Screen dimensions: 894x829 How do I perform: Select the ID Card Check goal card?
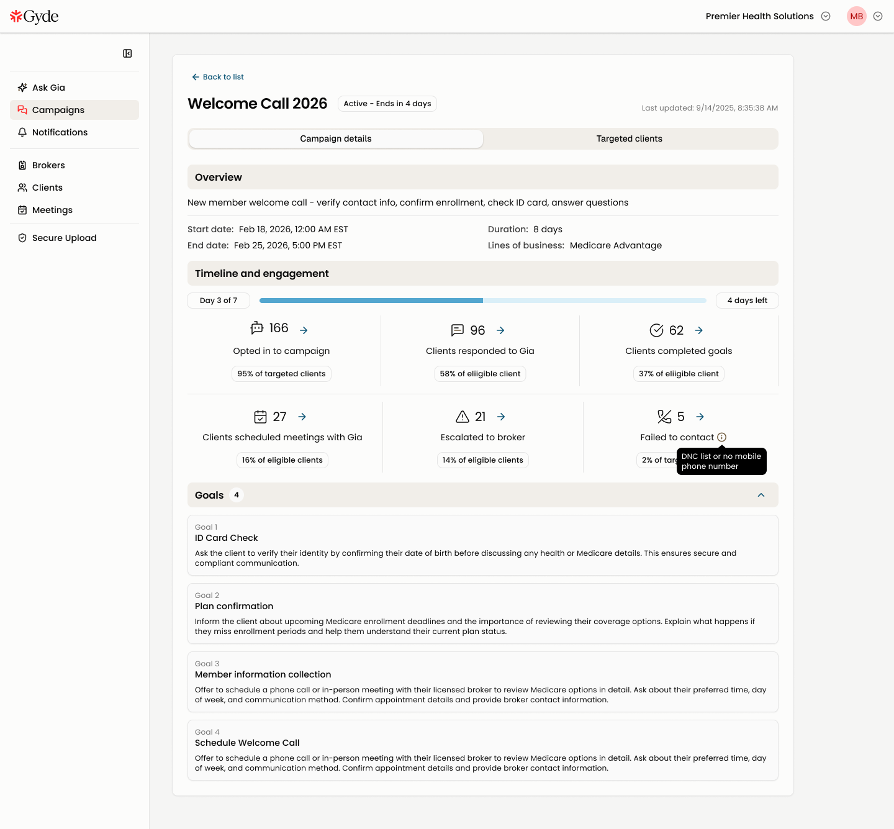(x=483, y=545)
